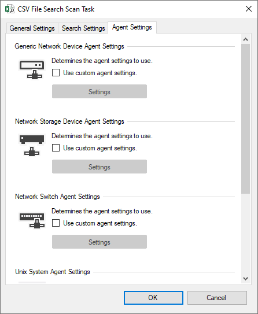Click the Network Storage Device icon
Viewport: 258px width, 314px height.
[x=32, y=145]
